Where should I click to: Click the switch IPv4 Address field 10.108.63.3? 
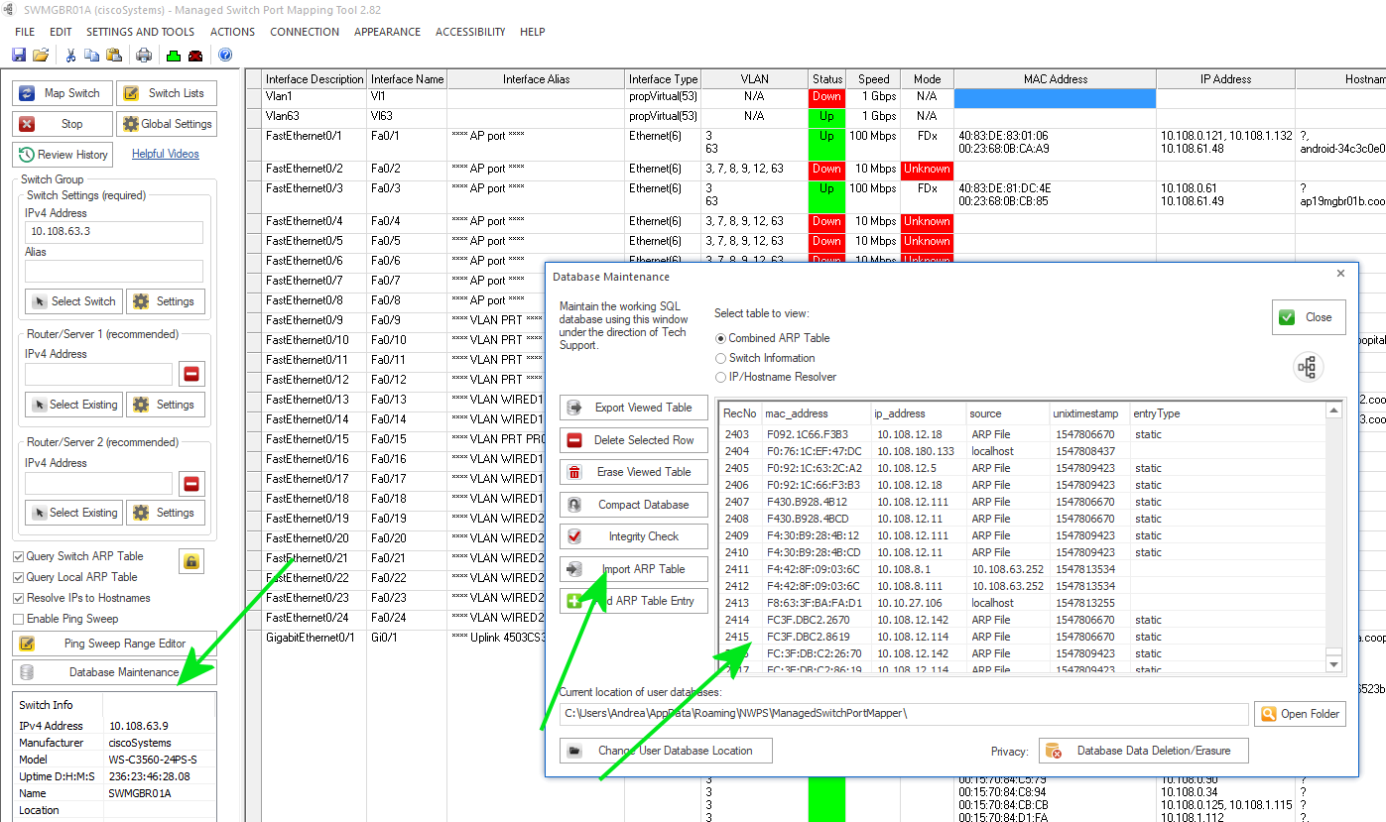[x=114, y=232]
